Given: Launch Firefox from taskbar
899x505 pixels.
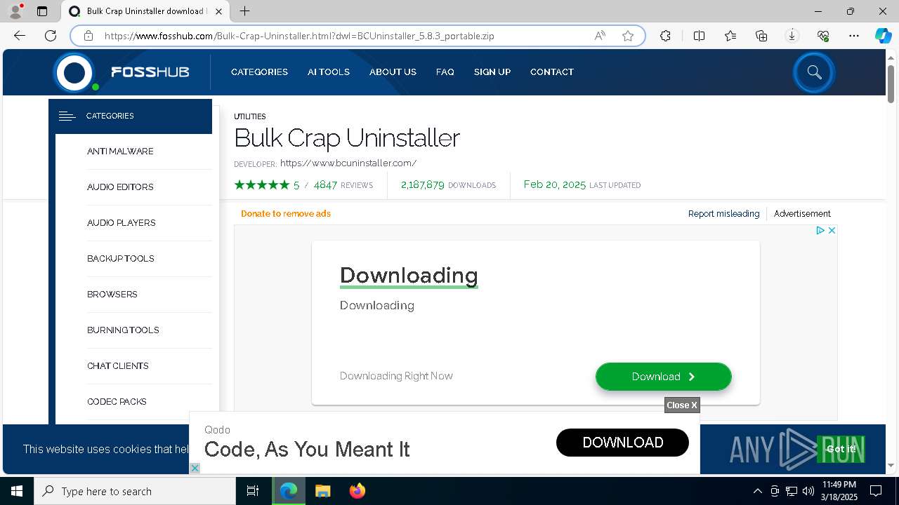Looking at the screenshot, I should click(x=357, y=491).
